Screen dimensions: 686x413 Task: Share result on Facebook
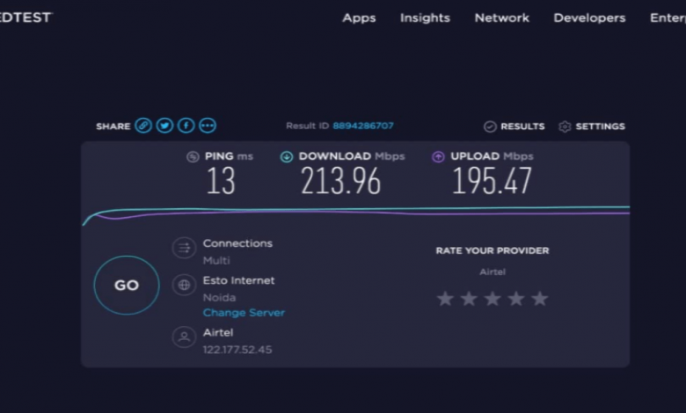tap(186, 126)
